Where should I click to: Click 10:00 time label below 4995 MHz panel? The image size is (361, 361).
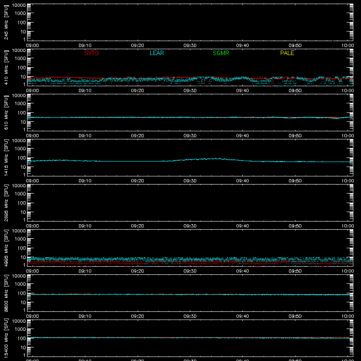pyautogui.click(x=347, y=271)
